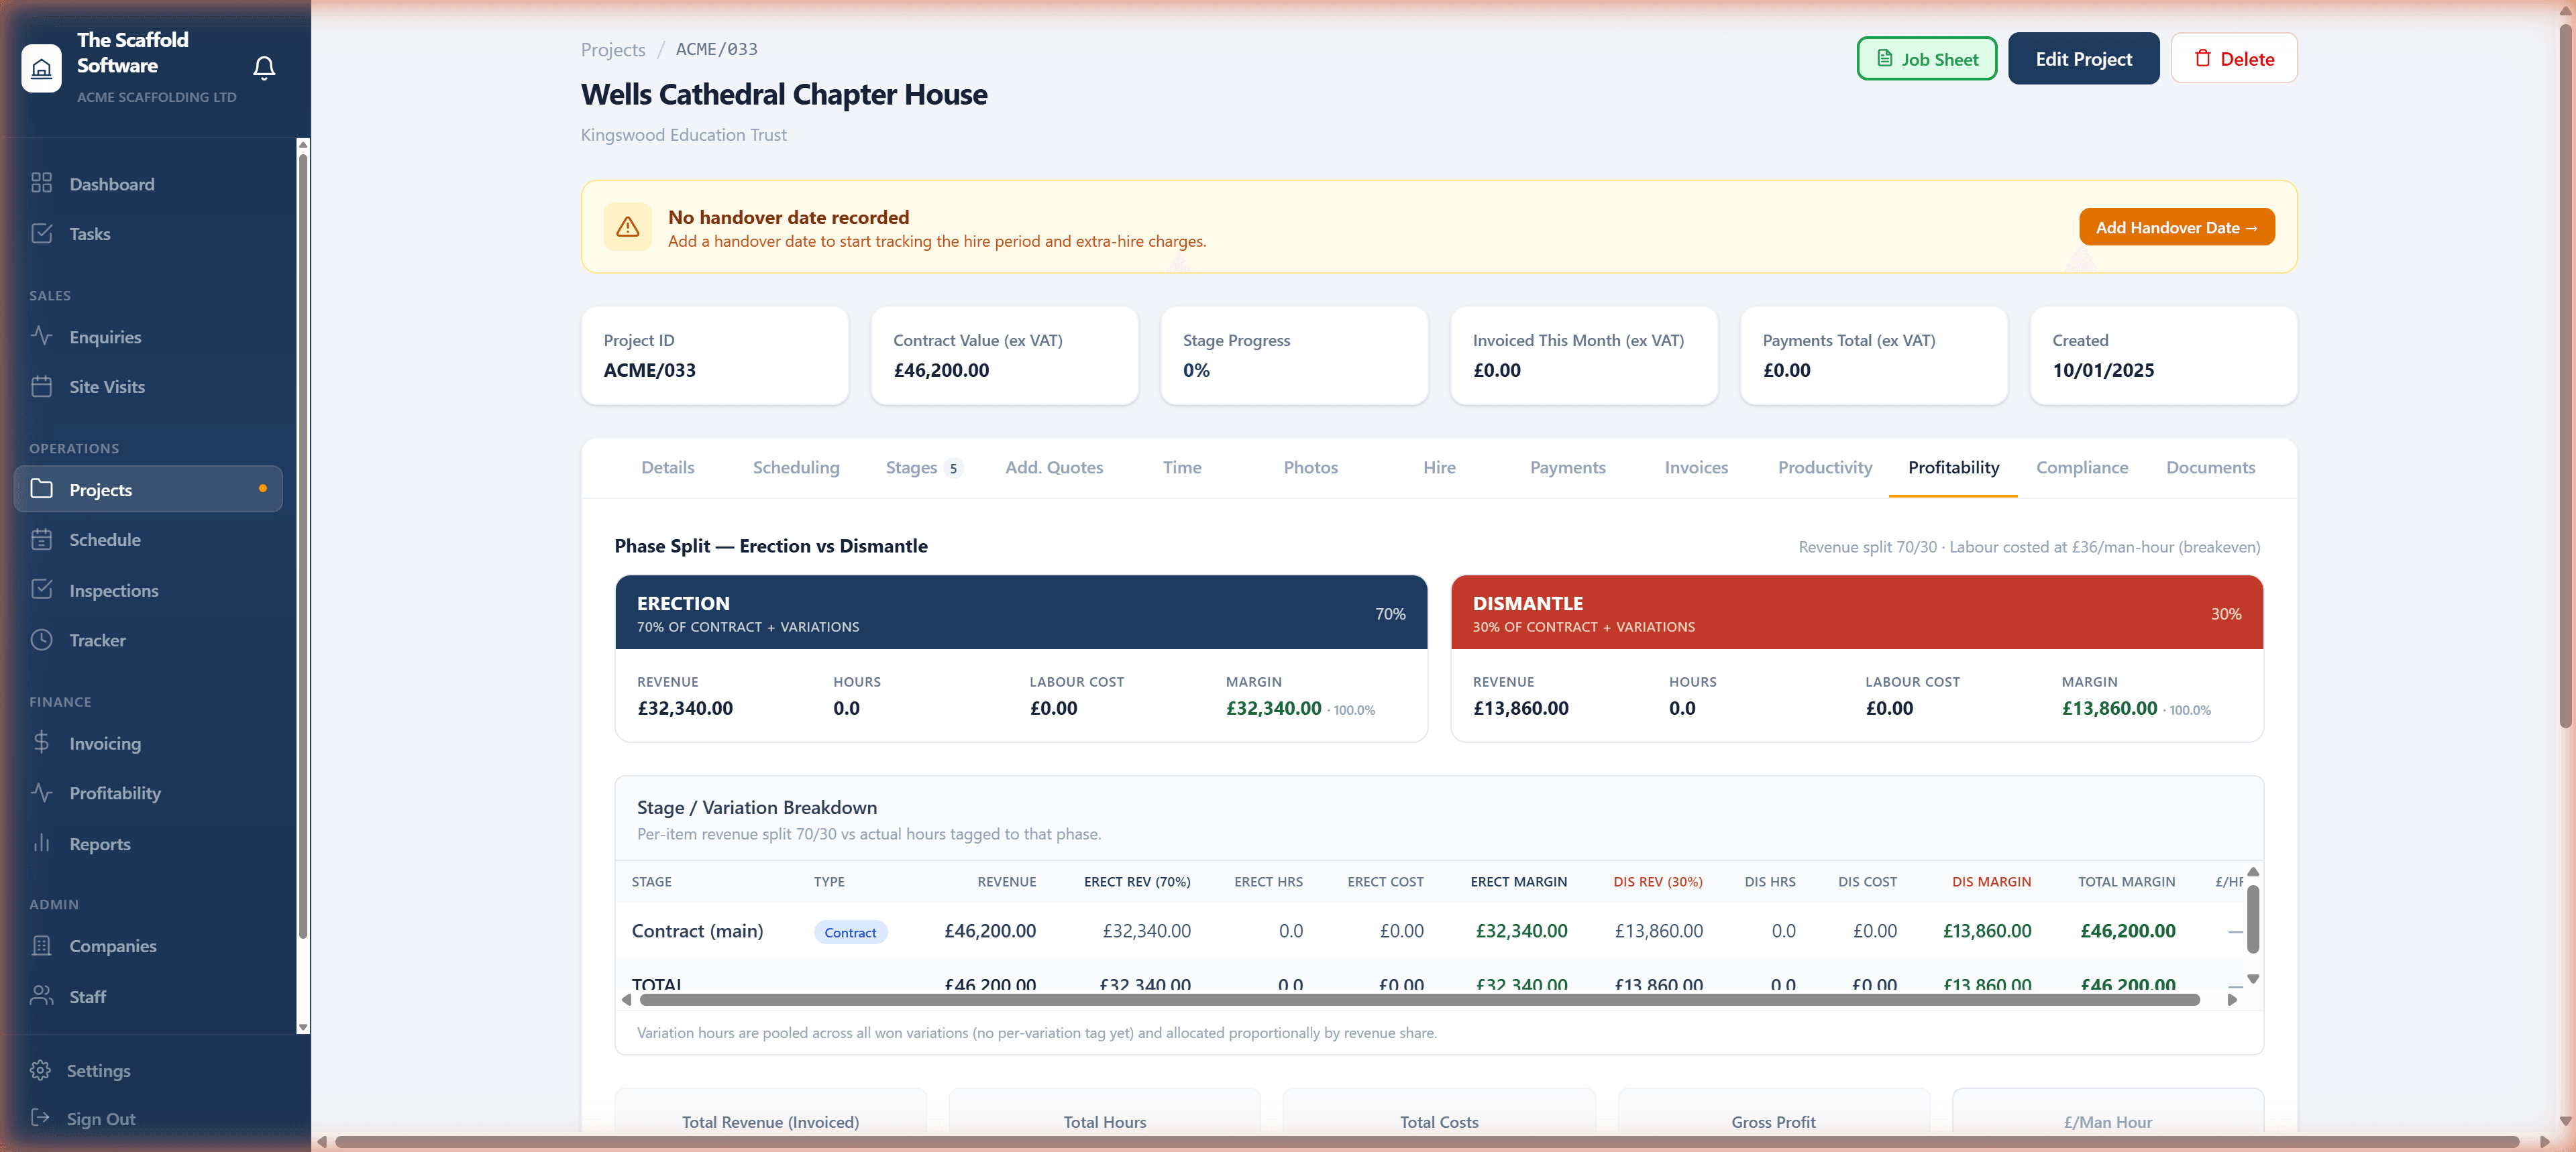This screenshot has width=2576, height=1152.
Task: Click the Delete trash can icon
Action: pyautogui.click(x=2203, y=59)
